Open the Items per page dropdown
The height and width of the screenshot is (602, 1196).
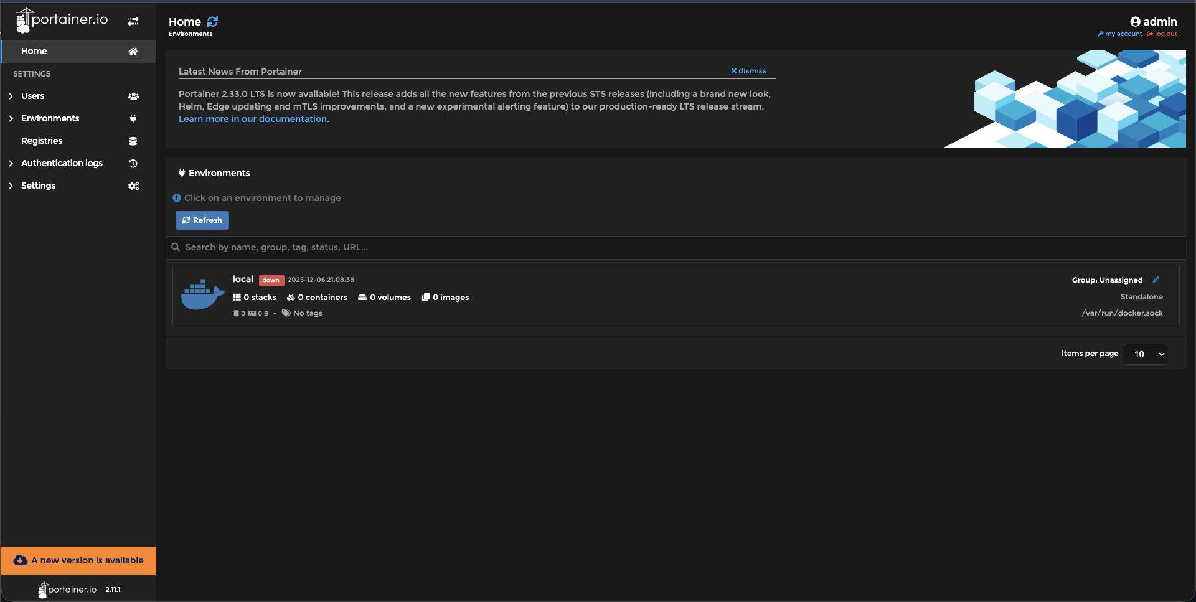click(x=1146, y=354)
